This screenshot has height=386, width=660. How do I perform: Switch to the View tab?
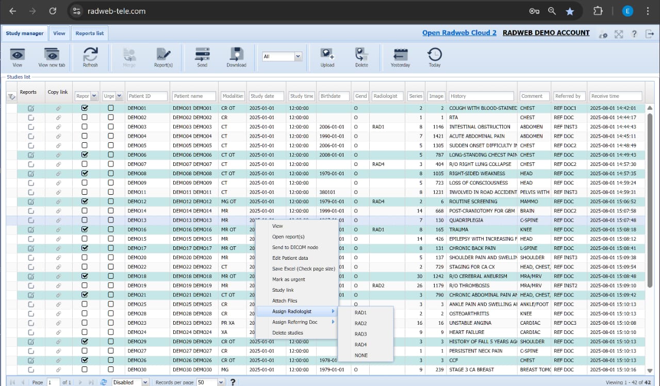(x=59, y=33)
